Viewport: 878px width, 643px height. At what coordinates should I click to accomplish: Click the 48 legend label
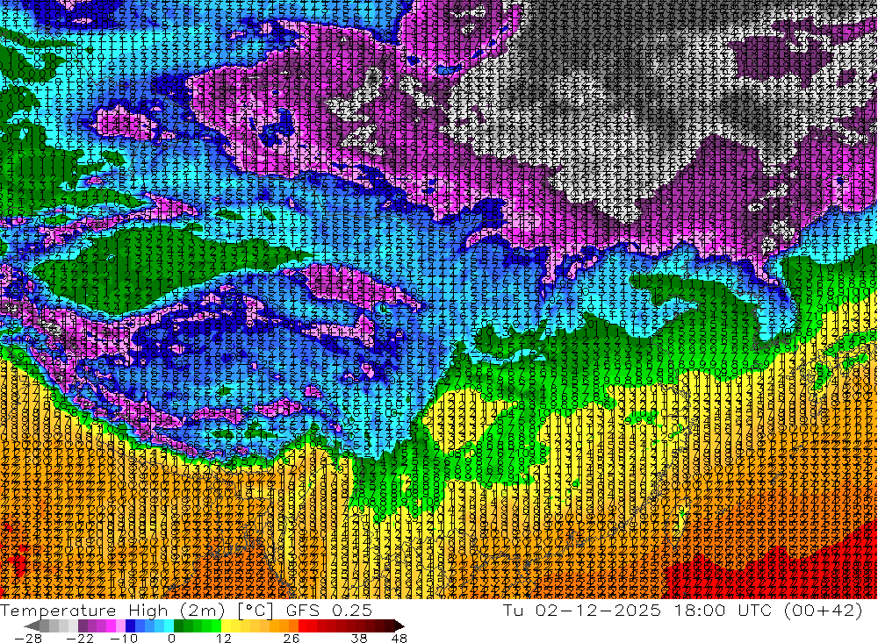pyautogui.click(x=399, y=639)
